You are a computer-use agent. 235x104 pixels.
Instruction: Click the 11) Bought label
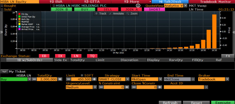pos(8,6)
